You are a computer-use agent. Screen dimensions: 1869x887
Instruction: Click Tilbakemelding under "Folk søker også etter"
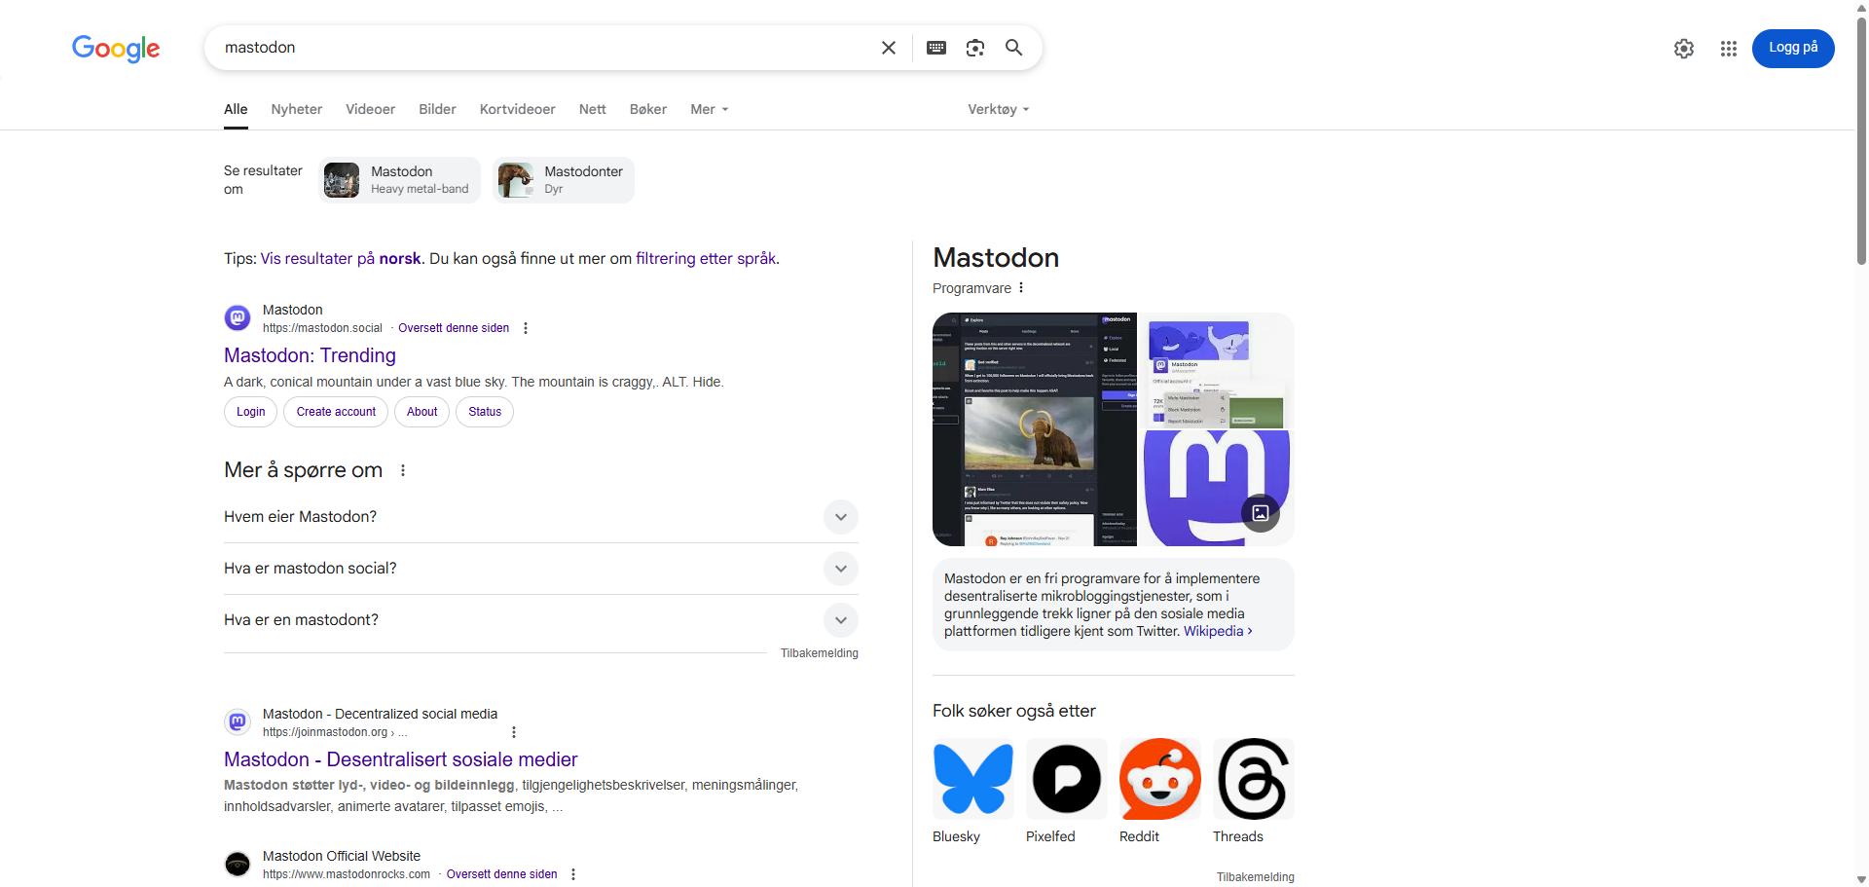(x=1256, y=877)
